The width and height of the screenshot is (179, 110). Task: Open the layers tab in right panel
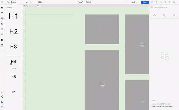coord(174,15)
